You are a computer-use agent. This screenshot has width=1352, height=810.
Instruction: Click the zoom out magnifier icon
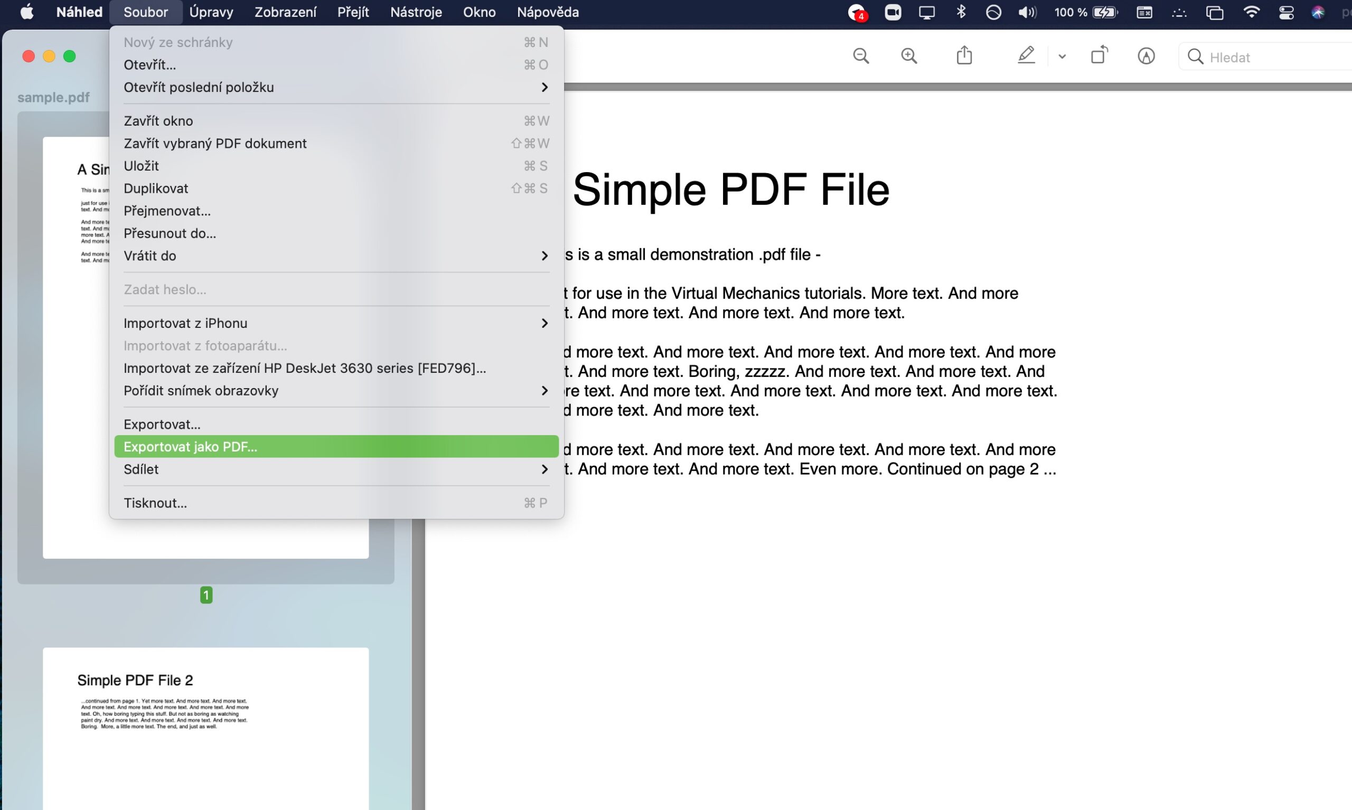[861, 56]
